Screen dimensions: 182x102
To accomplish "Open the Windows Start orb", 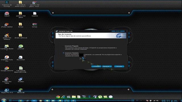I will point(4,100).
